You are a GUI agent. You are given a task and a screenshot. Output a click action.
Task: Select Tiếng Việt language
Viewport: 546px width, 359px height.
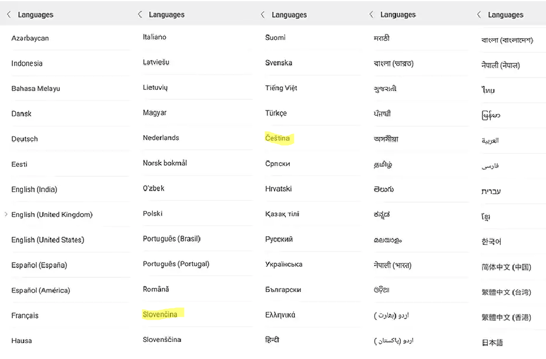281,88
